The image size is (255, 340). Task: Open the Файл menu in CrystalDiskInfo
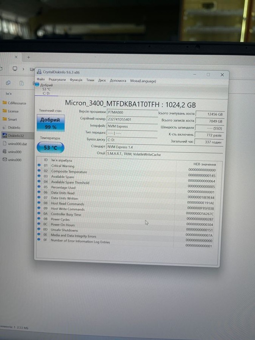[x=41, y=79]
